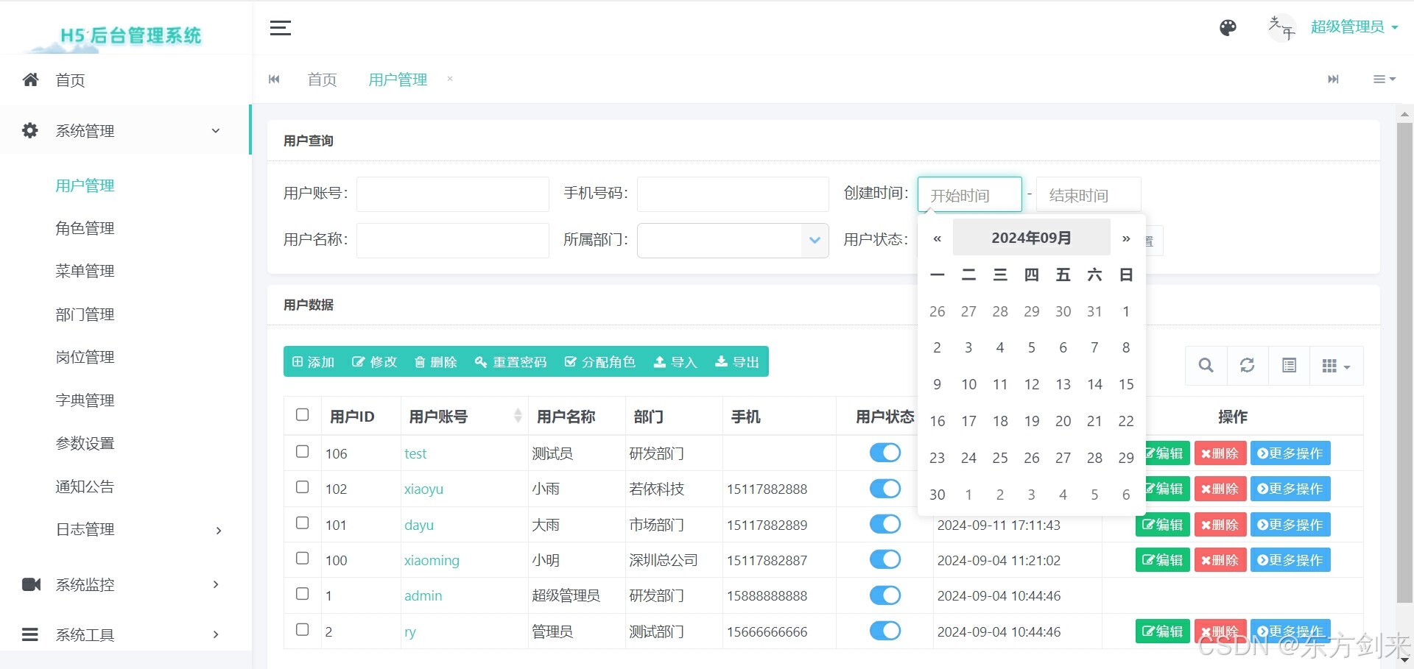Toggle the status switch for xiaoyu

pyautogui.click(x=885, y=489)
